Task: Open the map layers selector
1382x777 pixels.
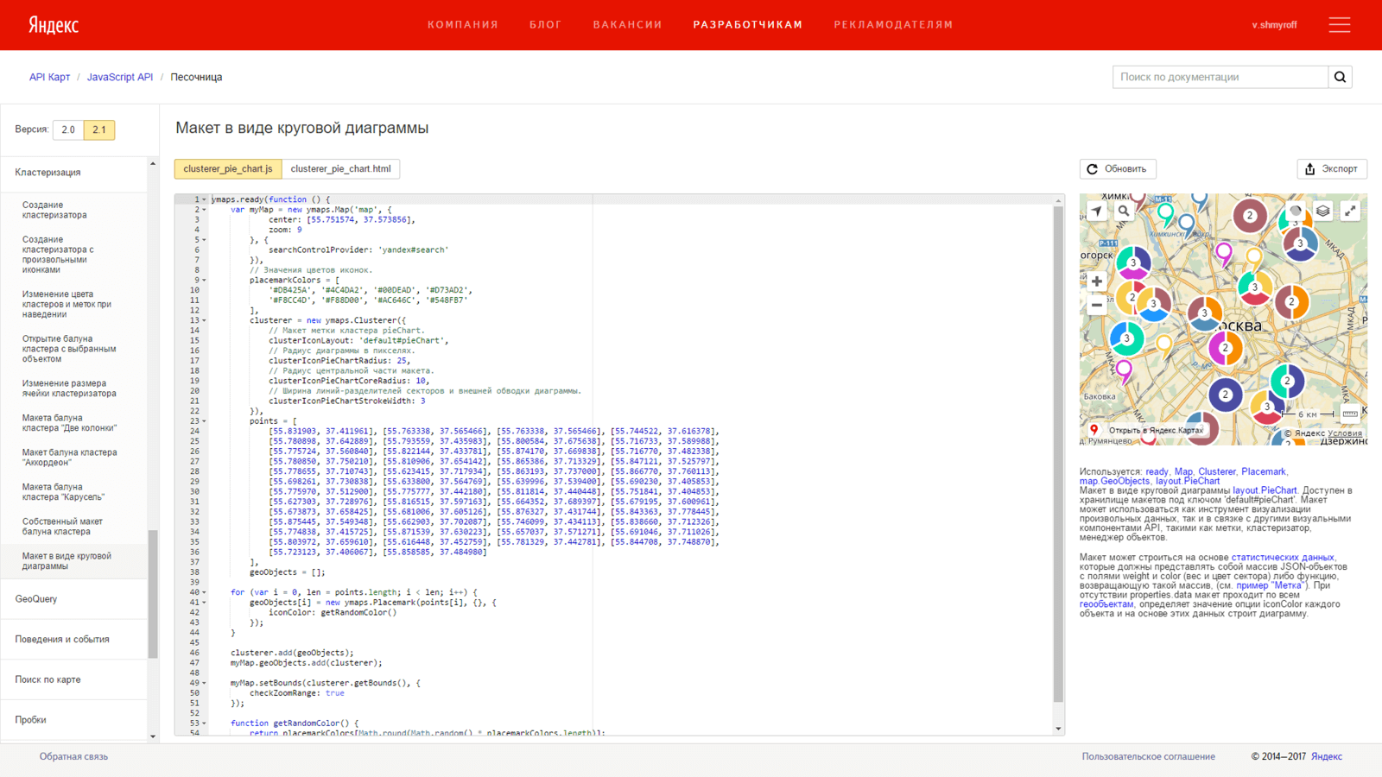Action: 1323,211
